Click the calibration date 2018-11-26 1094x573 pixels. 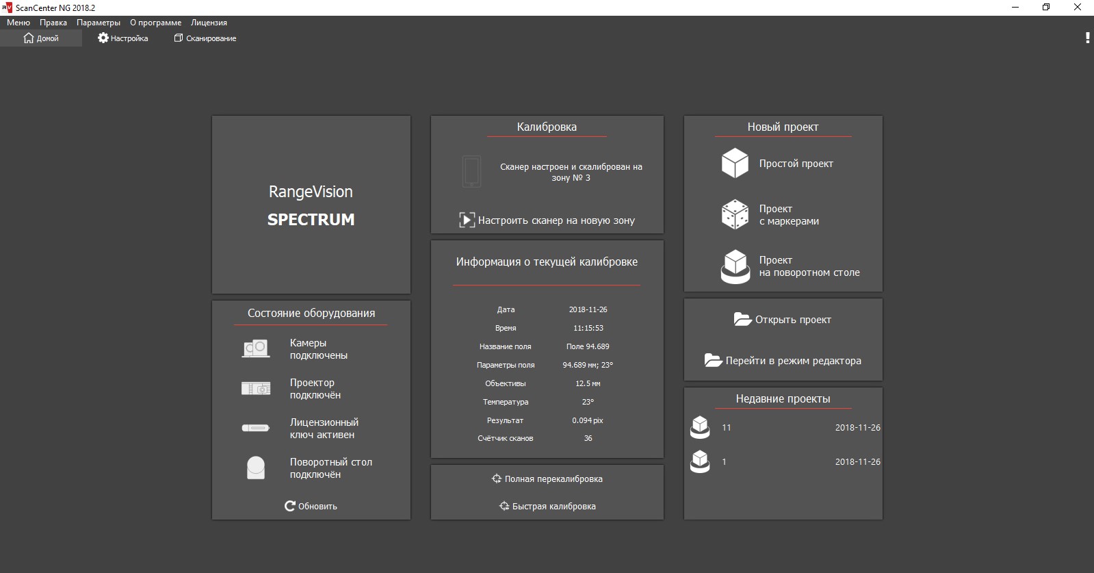click(x=588, y=309)
